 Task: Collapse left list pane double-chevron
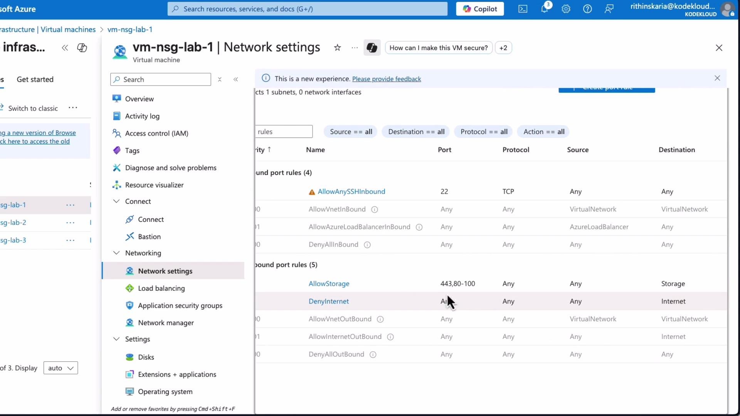(65, 48)
